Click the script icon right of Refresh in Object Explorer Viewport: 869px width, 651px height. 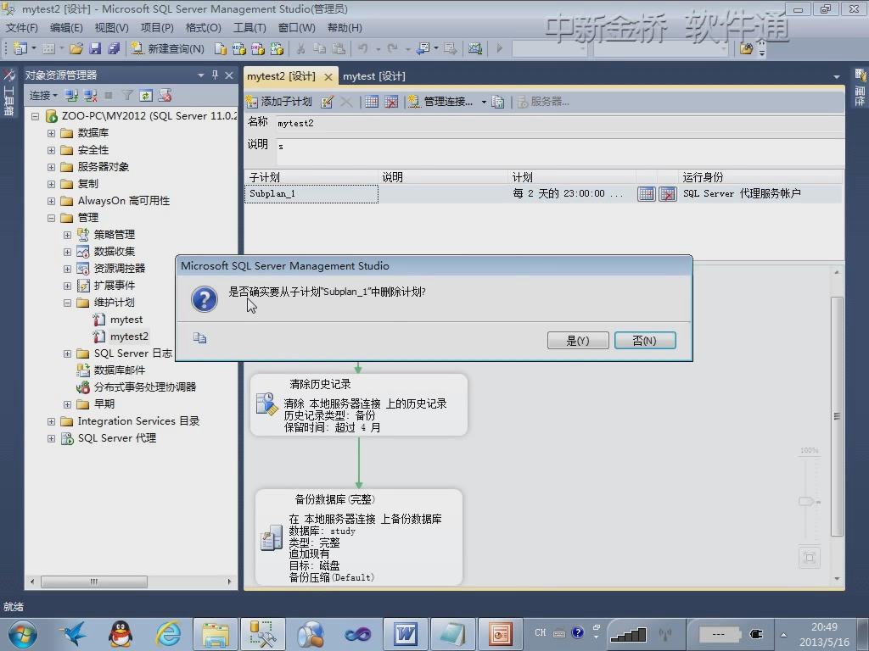point(165,96)
